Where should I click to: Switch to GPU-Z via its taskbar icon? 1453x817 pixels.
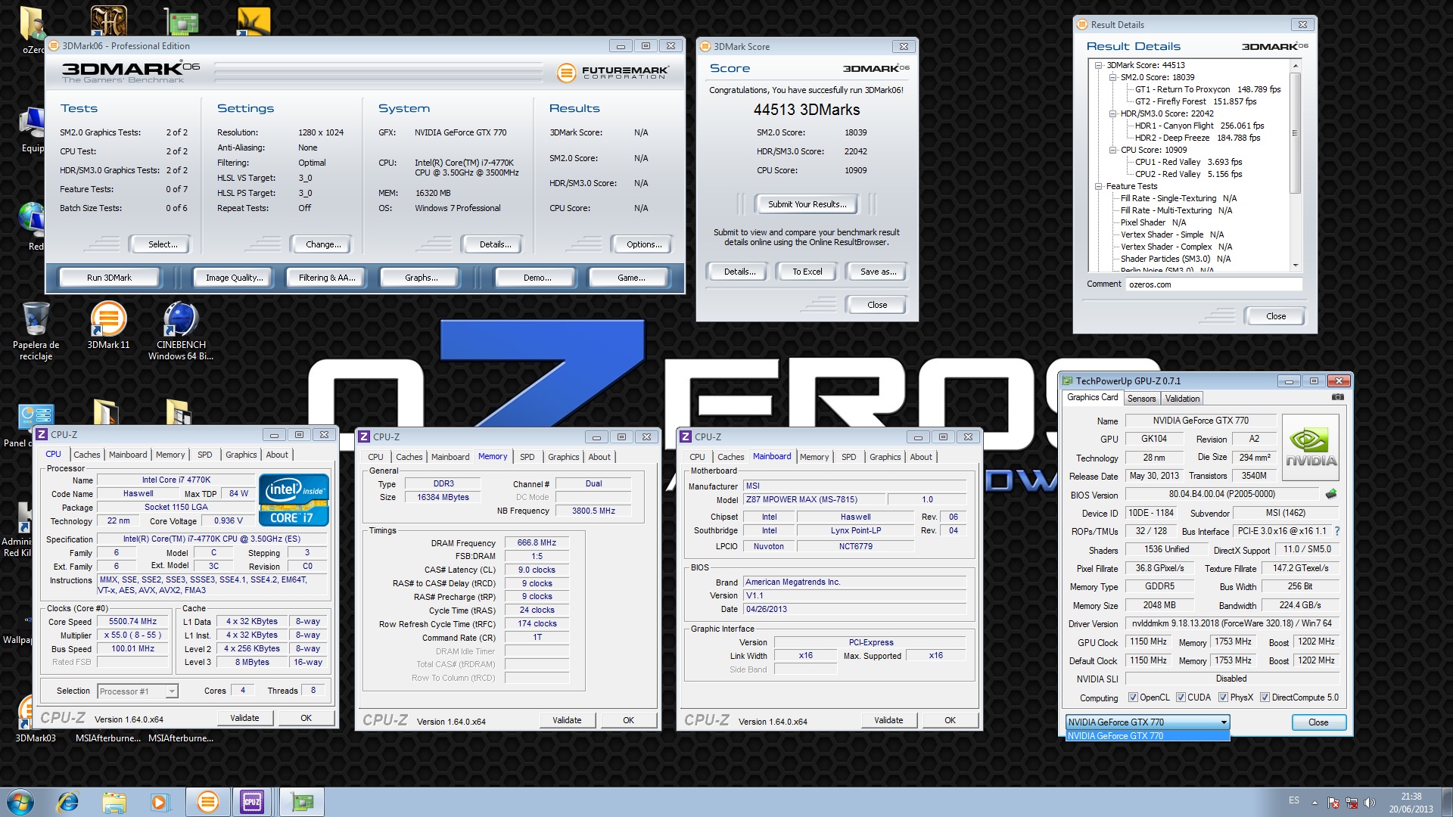(303, 802)
